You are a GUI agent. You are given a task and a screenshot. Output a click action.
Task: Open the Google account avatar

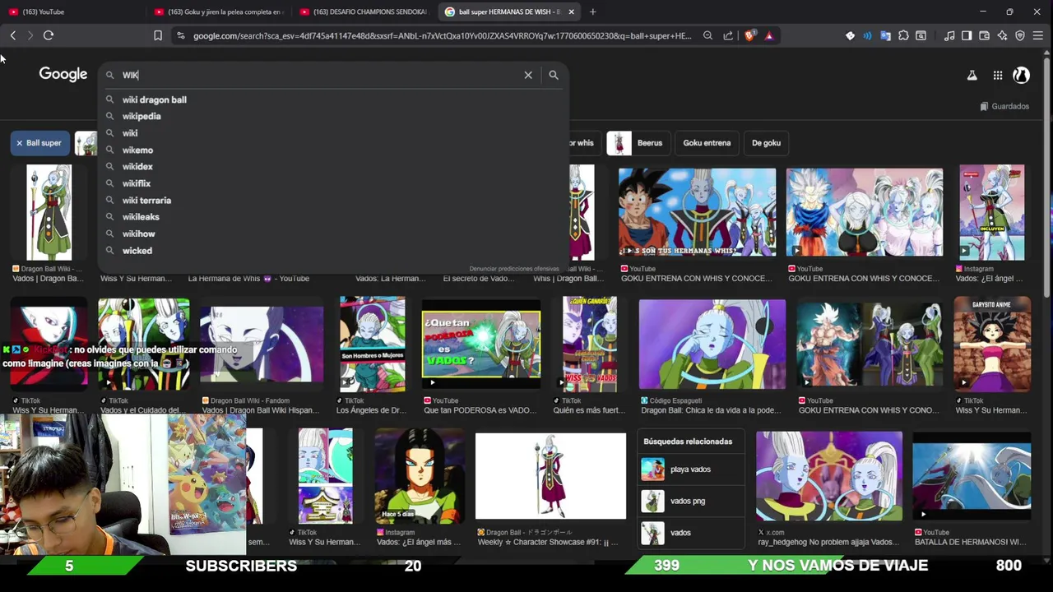tap(1022, 75)
